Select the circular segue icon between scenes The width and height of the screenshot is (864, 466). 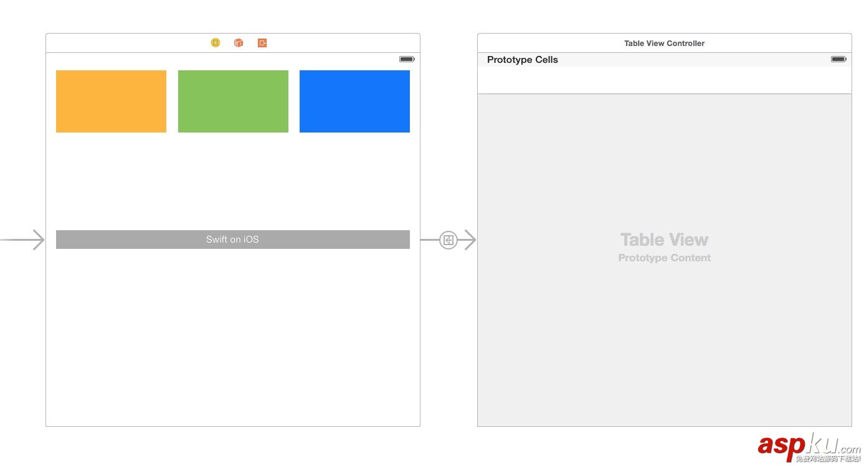pos(448,240)
